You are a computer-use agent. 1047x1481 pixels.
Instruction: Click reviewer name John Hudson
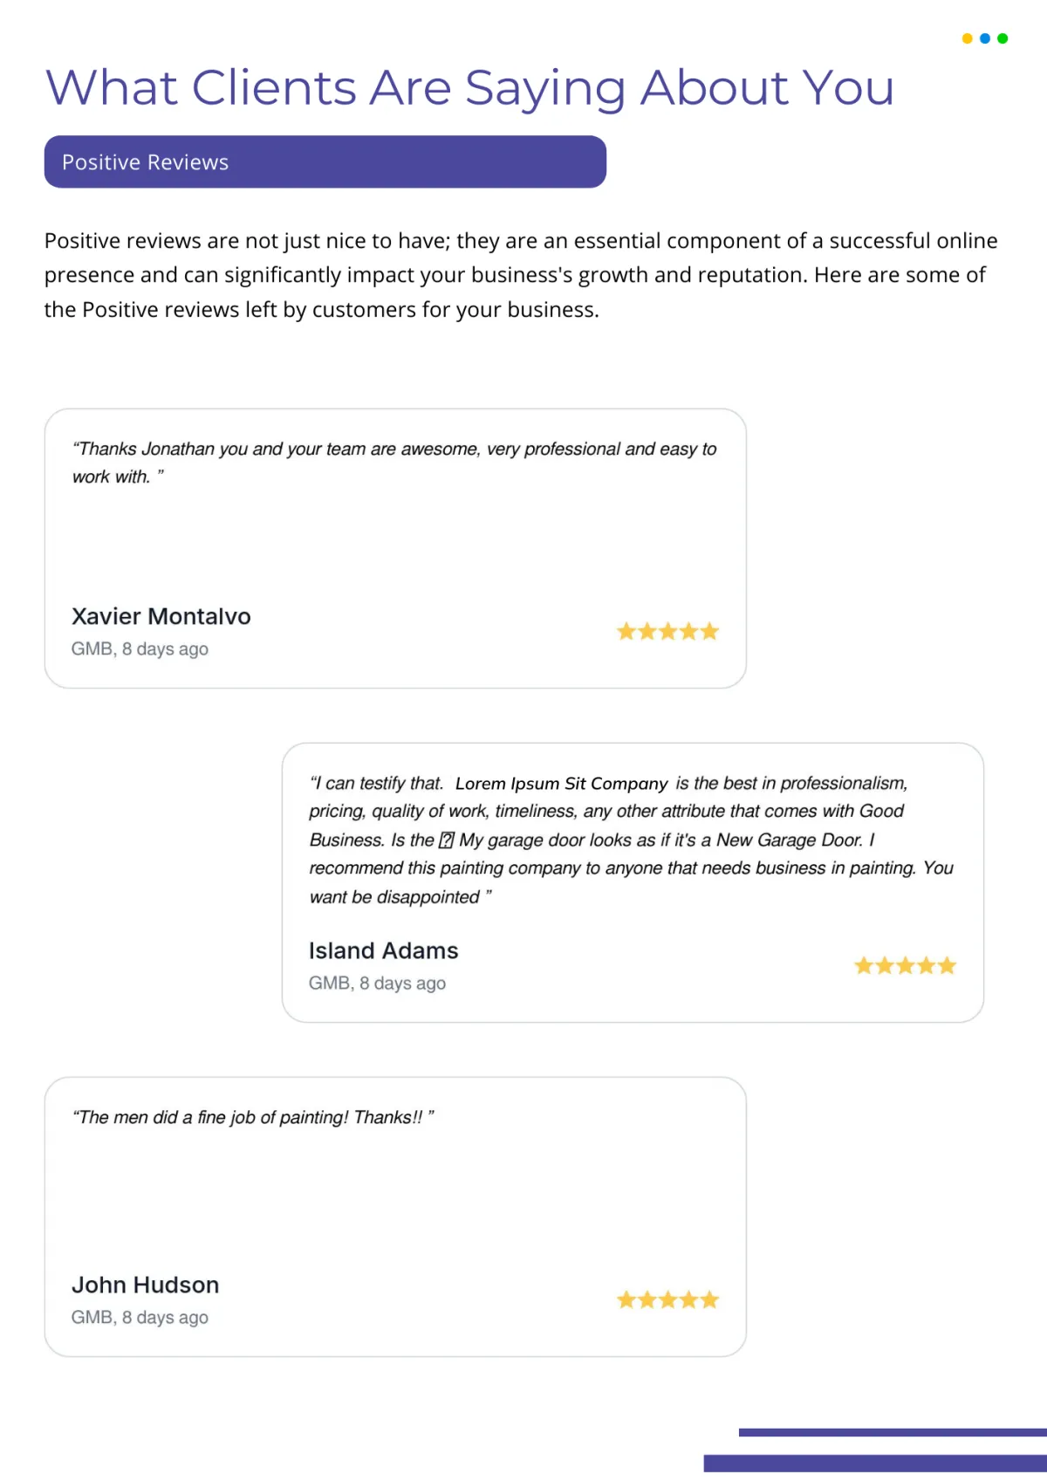[x=145, y=1285]
